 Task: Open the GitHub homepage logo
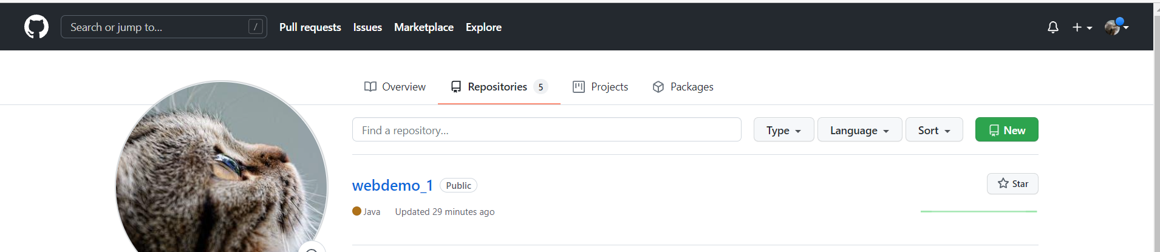(36, 27)
